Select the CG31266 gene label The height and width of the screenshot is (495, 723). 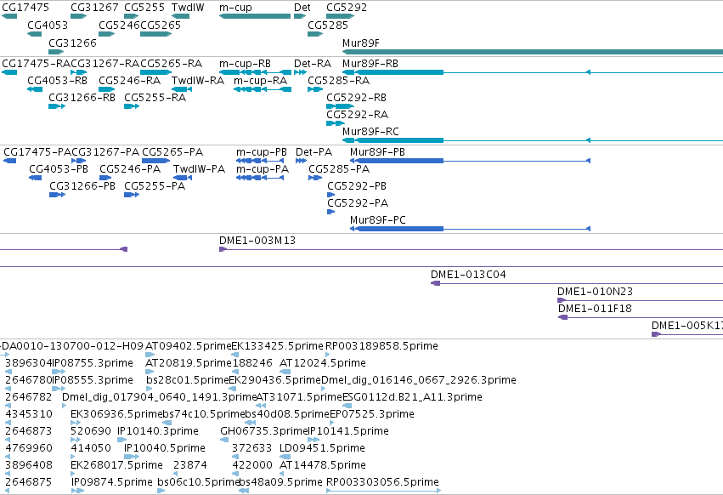[x=72, y=43]
